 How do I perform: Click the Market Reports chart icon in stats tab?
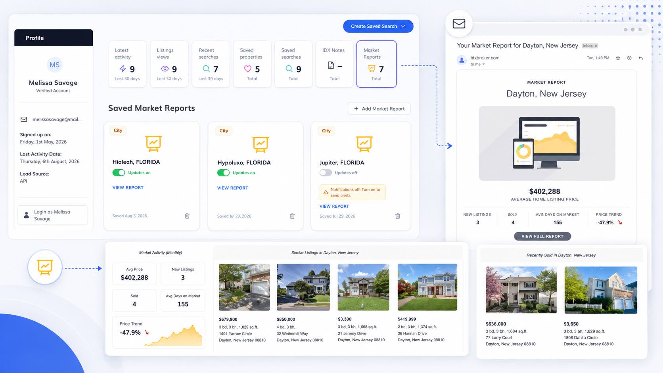point(372,69)
